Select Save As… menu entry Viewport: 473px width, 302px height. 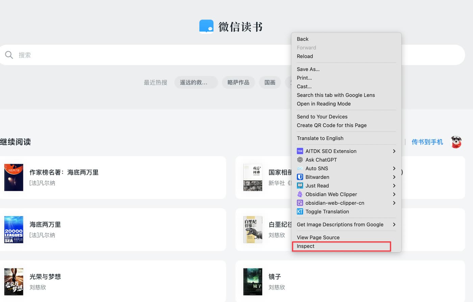346,69
